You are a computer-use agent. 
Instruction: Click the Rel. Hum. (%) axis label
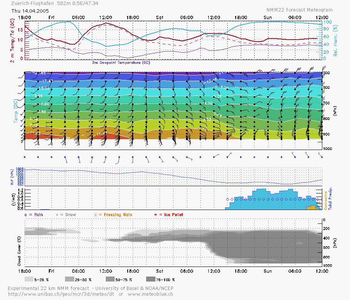click(x=335, y=39)
